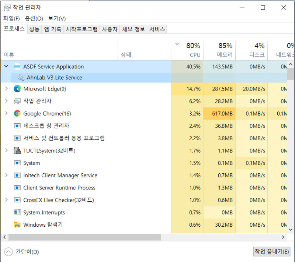Switch to the 사용자 tab

click(110, 29)
